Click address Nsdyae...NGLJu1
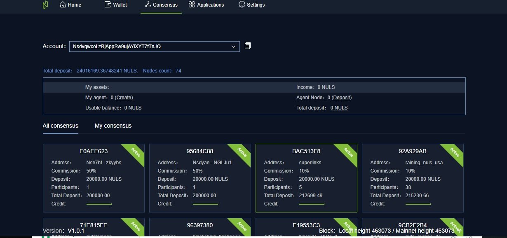 pyautogui.click(x=212, y=163)
